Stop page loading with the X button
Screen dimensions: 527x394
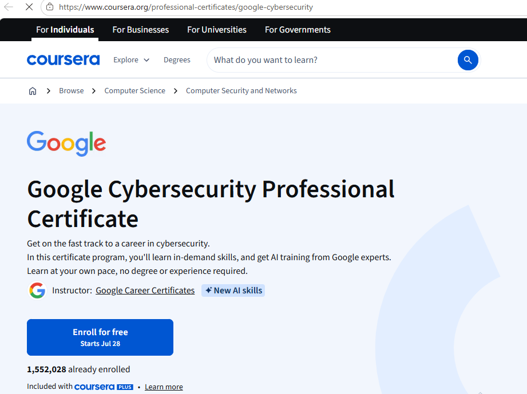click(x=29, y=7)
